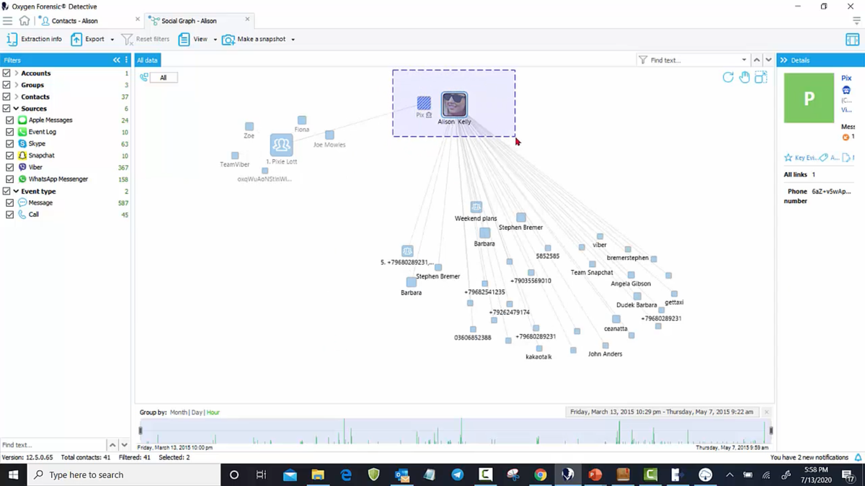Select the All data tab

click(147, 60)
